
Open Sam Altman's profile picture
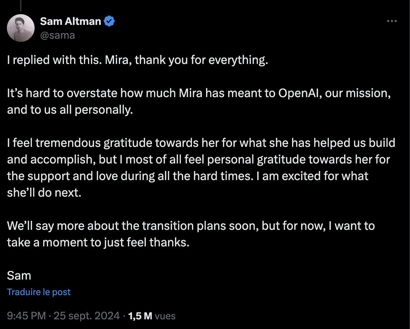[x=21, y=28]
